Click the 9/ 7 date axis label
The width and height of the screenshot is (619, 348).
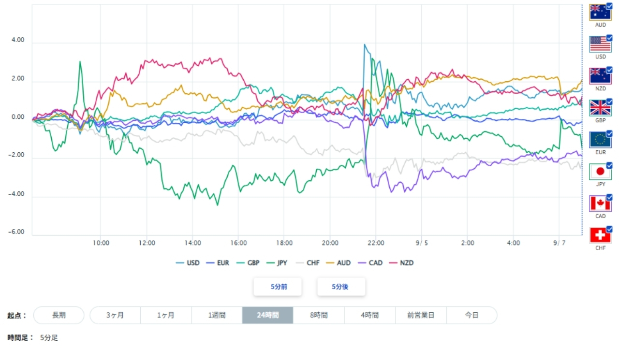click(560, 243)
